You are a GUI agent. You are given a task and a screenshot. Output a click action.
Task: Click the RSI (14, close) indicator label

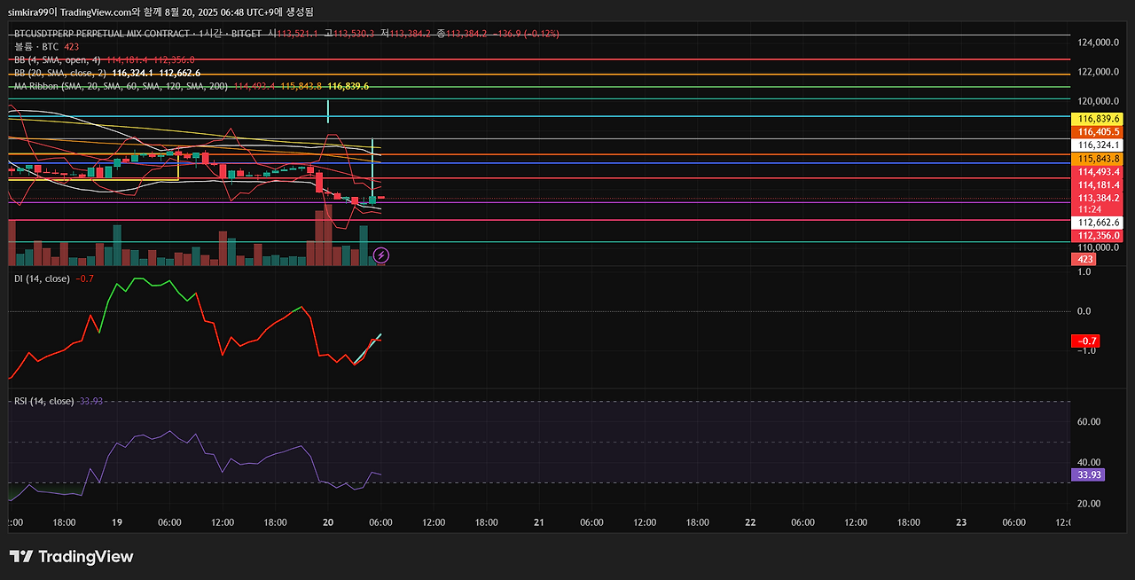point(43,401)
